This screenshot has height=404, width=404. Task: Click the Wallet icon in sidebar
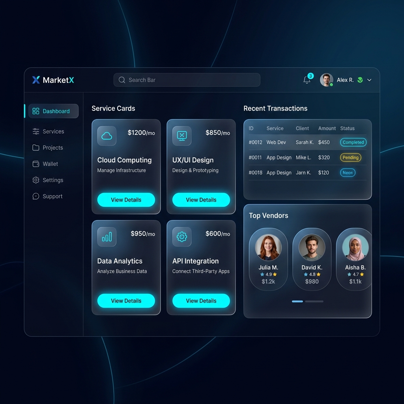coord(36,164)
